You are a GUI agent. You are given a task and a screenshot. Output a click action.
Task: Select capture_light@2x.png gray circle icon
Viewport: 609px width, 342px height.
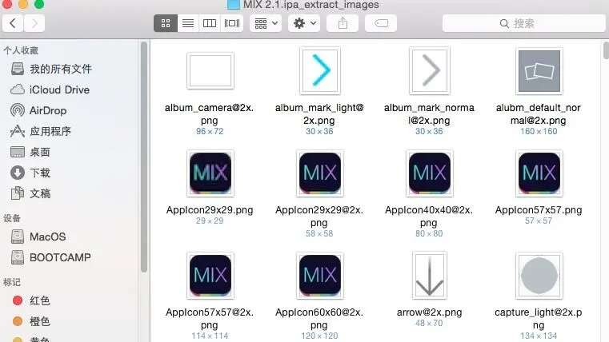coord(539,276)
